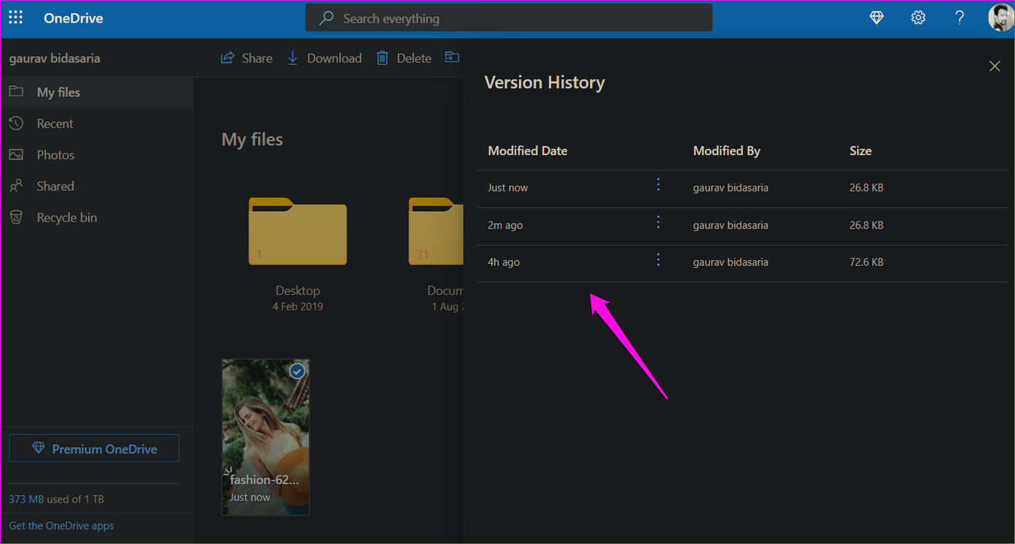Open options menu for 4h ago version
Image resolution: width=1015 pixels, height=544 pixels.
(658, 260)
